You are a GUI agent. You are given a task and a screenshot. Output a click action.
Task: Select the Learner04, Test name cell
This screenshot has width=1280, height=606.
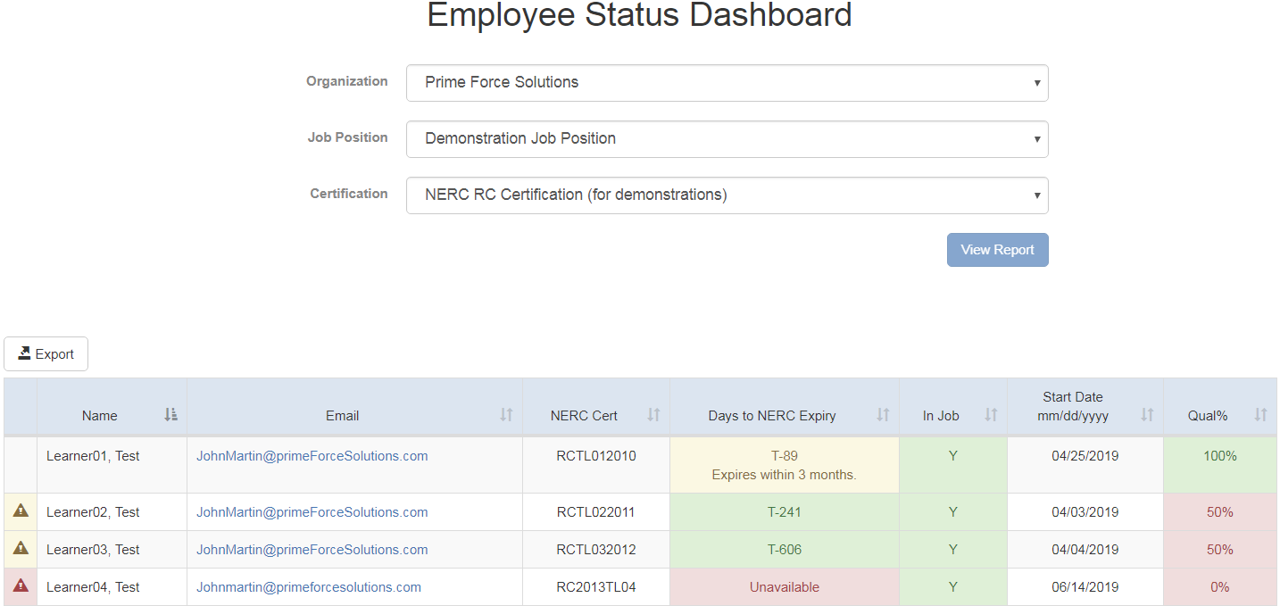pos(112,587)
